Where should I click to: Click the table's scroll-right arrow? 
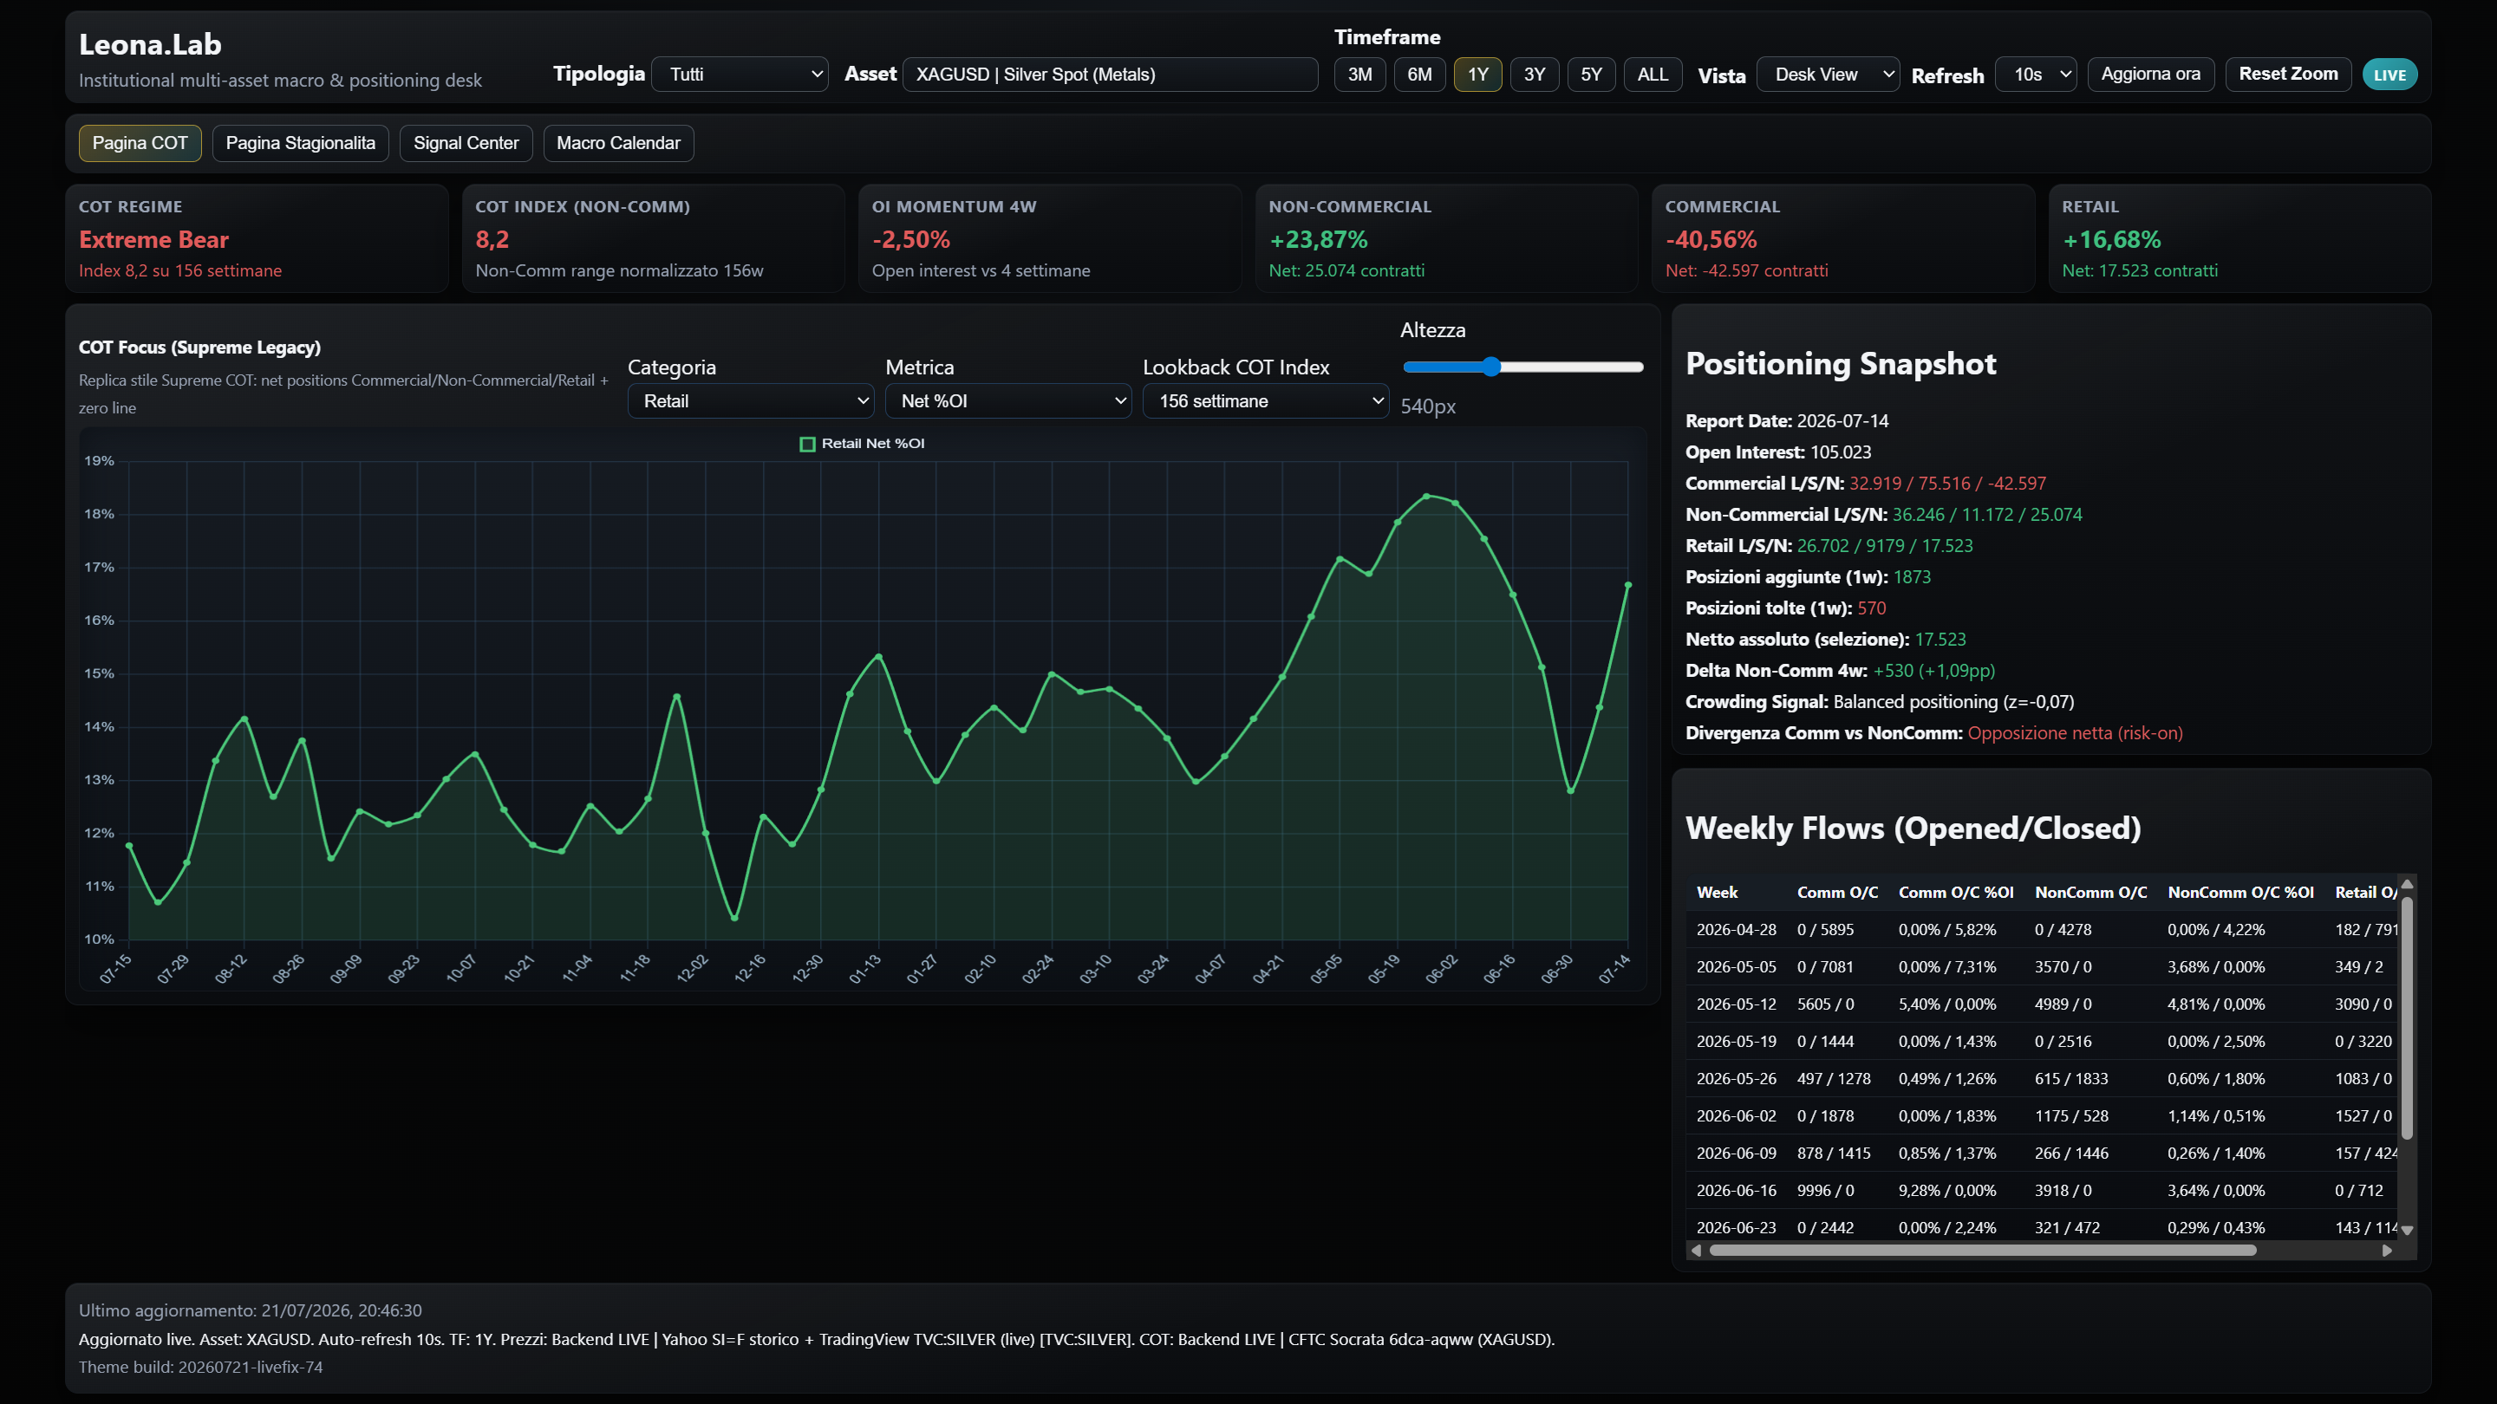click(x=2387, y=1251)
